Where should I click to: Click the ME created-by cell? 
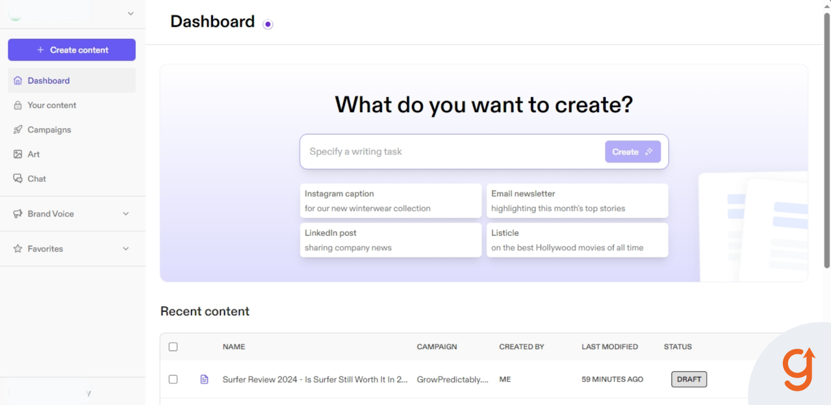click(x=505, y=380)
